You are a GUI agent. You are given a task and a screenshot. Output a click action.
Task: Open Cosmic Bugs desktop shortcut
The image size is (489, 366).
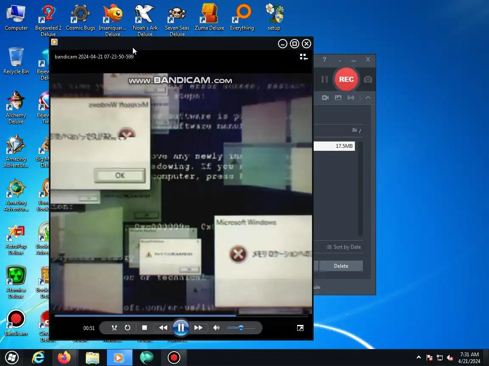pyautogui.click(x=81, y=17)
